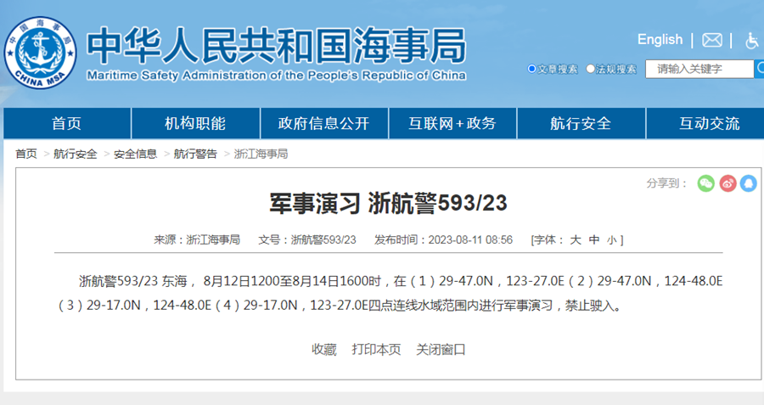764x405 pixels.
Task: Click 打印本页 to print the page
Action: 376,349
